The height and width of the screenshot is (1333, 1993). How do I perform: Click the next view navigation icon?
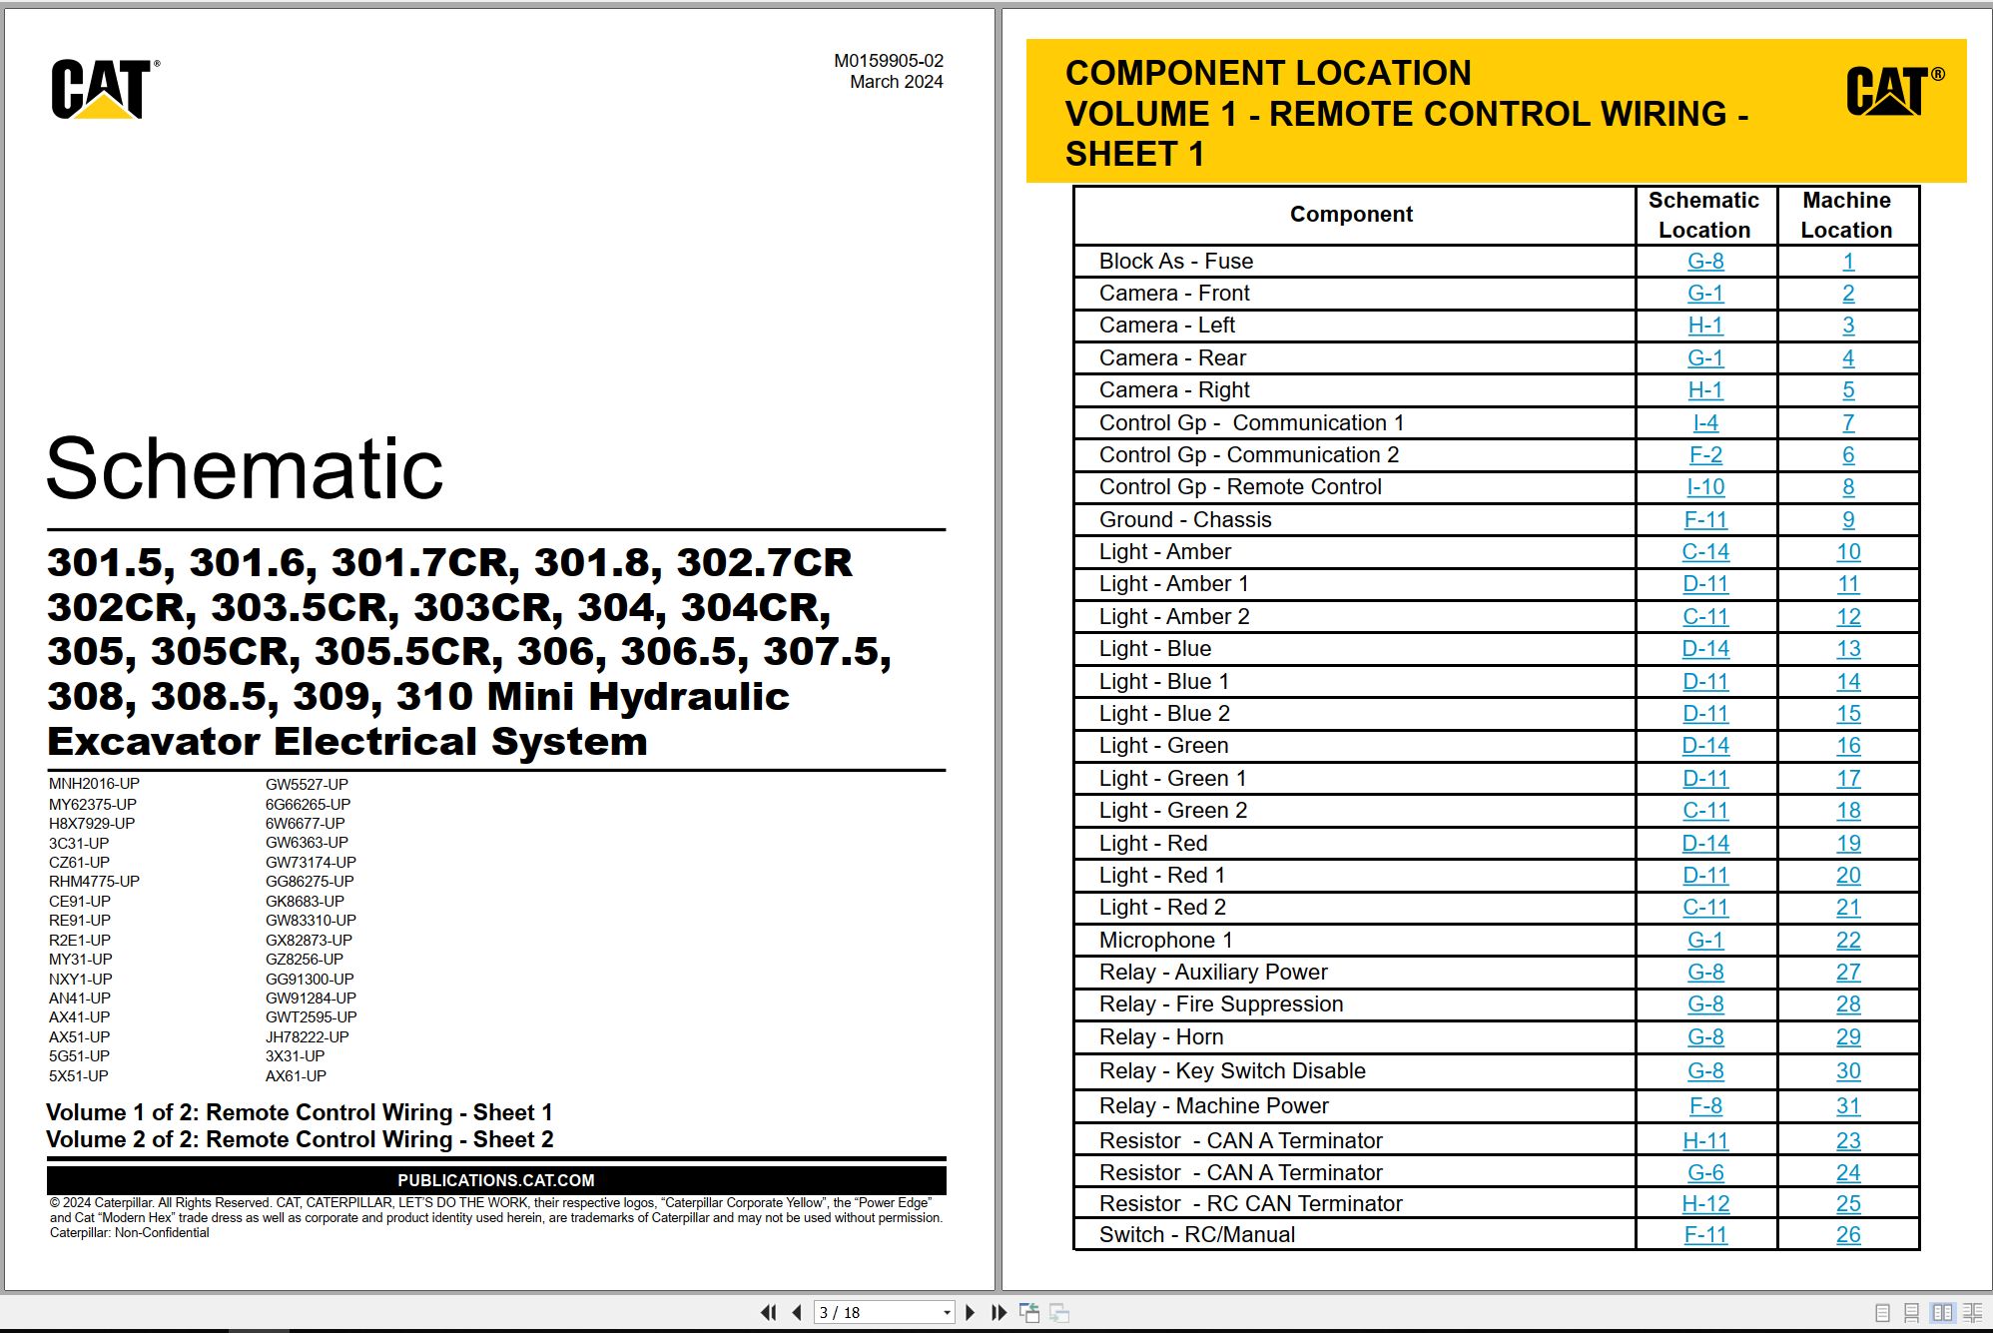[x=1059, y=1312]
